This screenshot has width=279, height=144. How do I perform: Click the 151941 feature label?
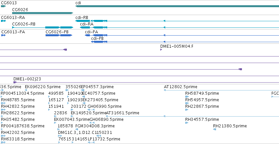[56, 106]
